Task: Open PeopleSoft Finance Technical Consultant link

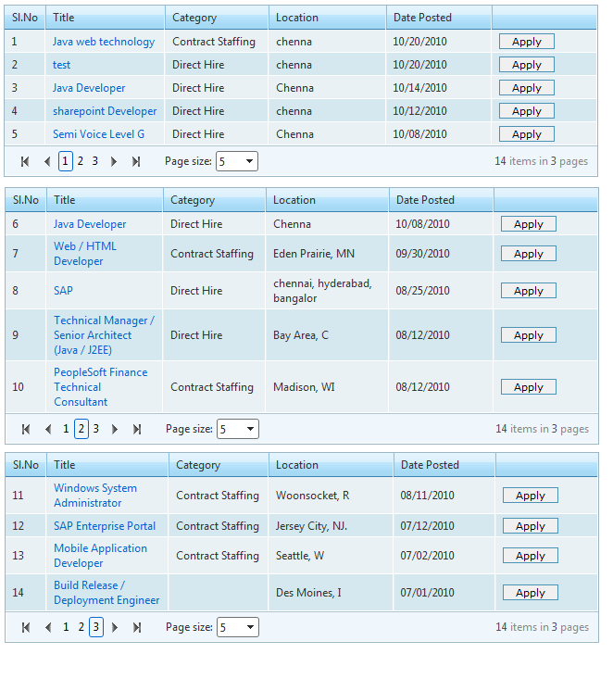Action: click(x=101, y=387)
